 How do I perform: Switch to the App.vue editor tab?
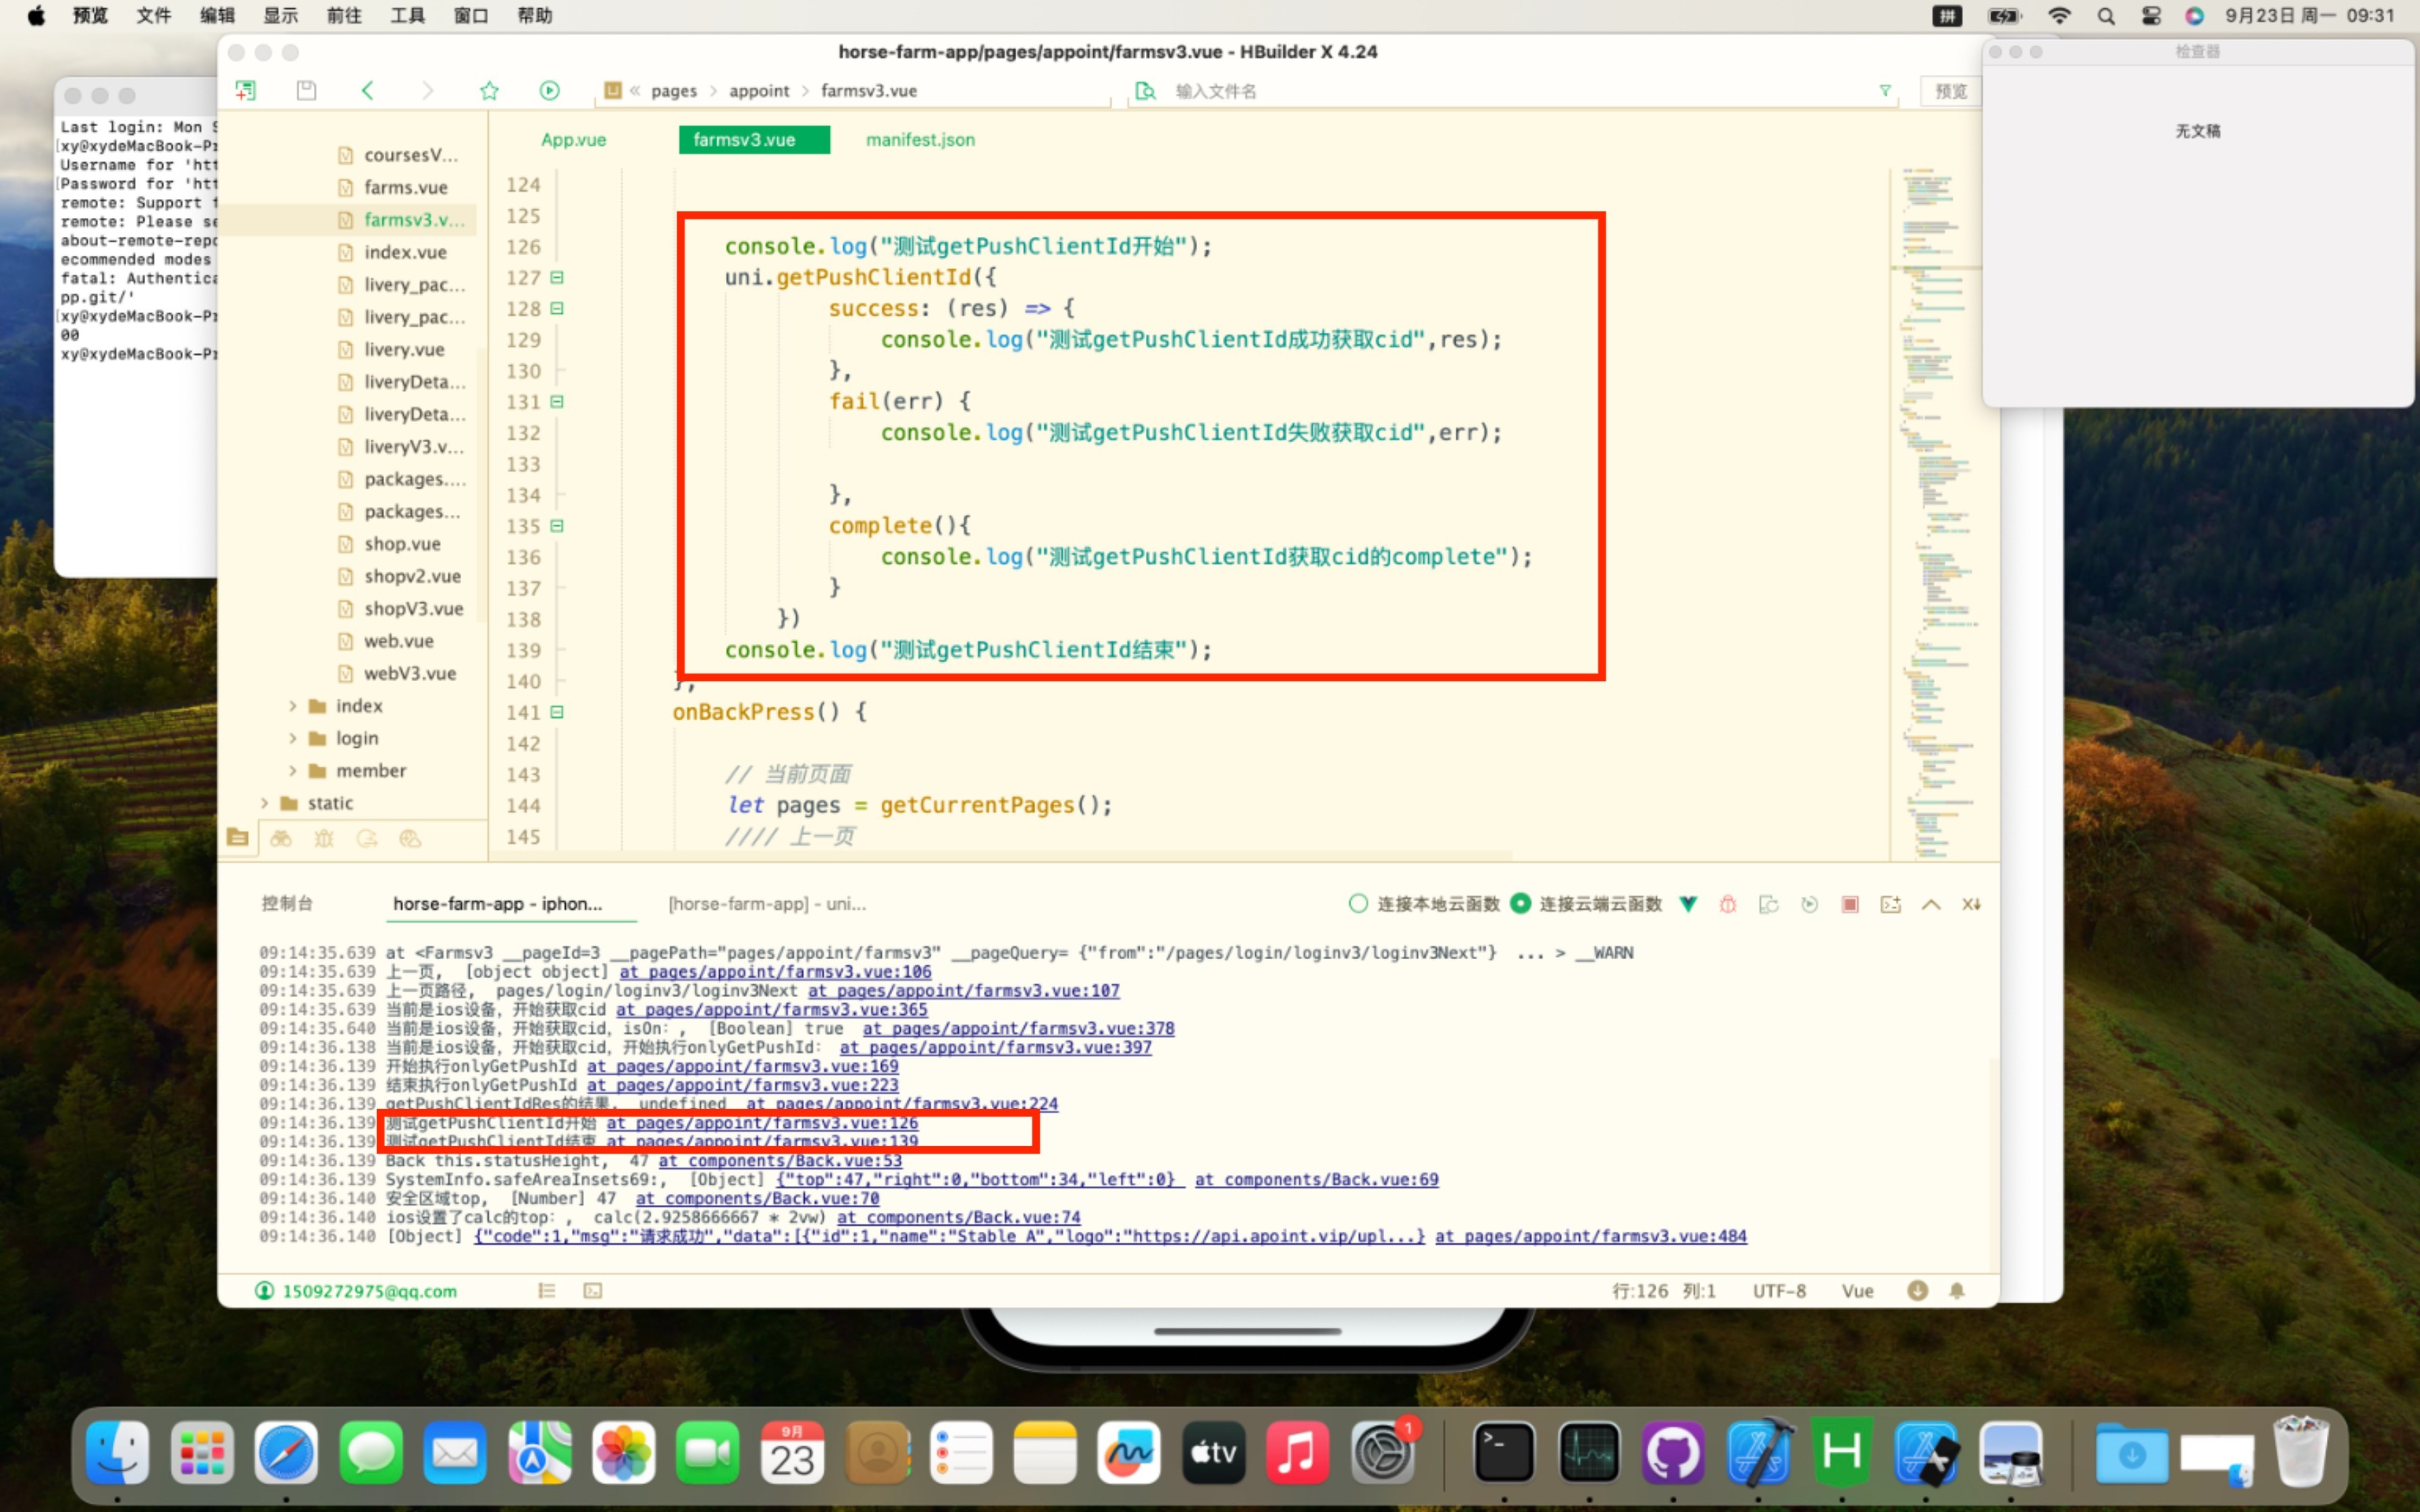573,140
